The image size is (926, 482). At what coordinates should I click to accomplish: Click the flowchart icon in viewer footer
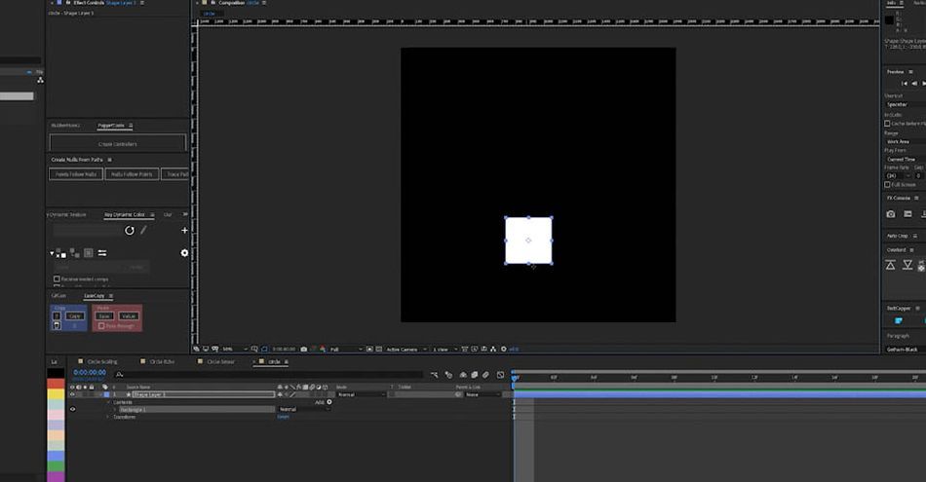(x=494, y=350)
